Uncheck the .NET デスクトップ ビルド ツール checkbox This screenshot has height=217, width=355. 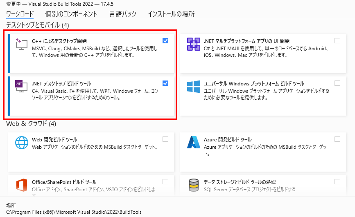point(165,83)
